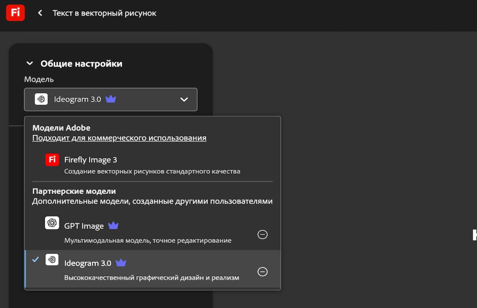Click the Firefly Image 3 red icon
Screen dimensions: 477x308
pyautogui.click(x=52, y=160)
